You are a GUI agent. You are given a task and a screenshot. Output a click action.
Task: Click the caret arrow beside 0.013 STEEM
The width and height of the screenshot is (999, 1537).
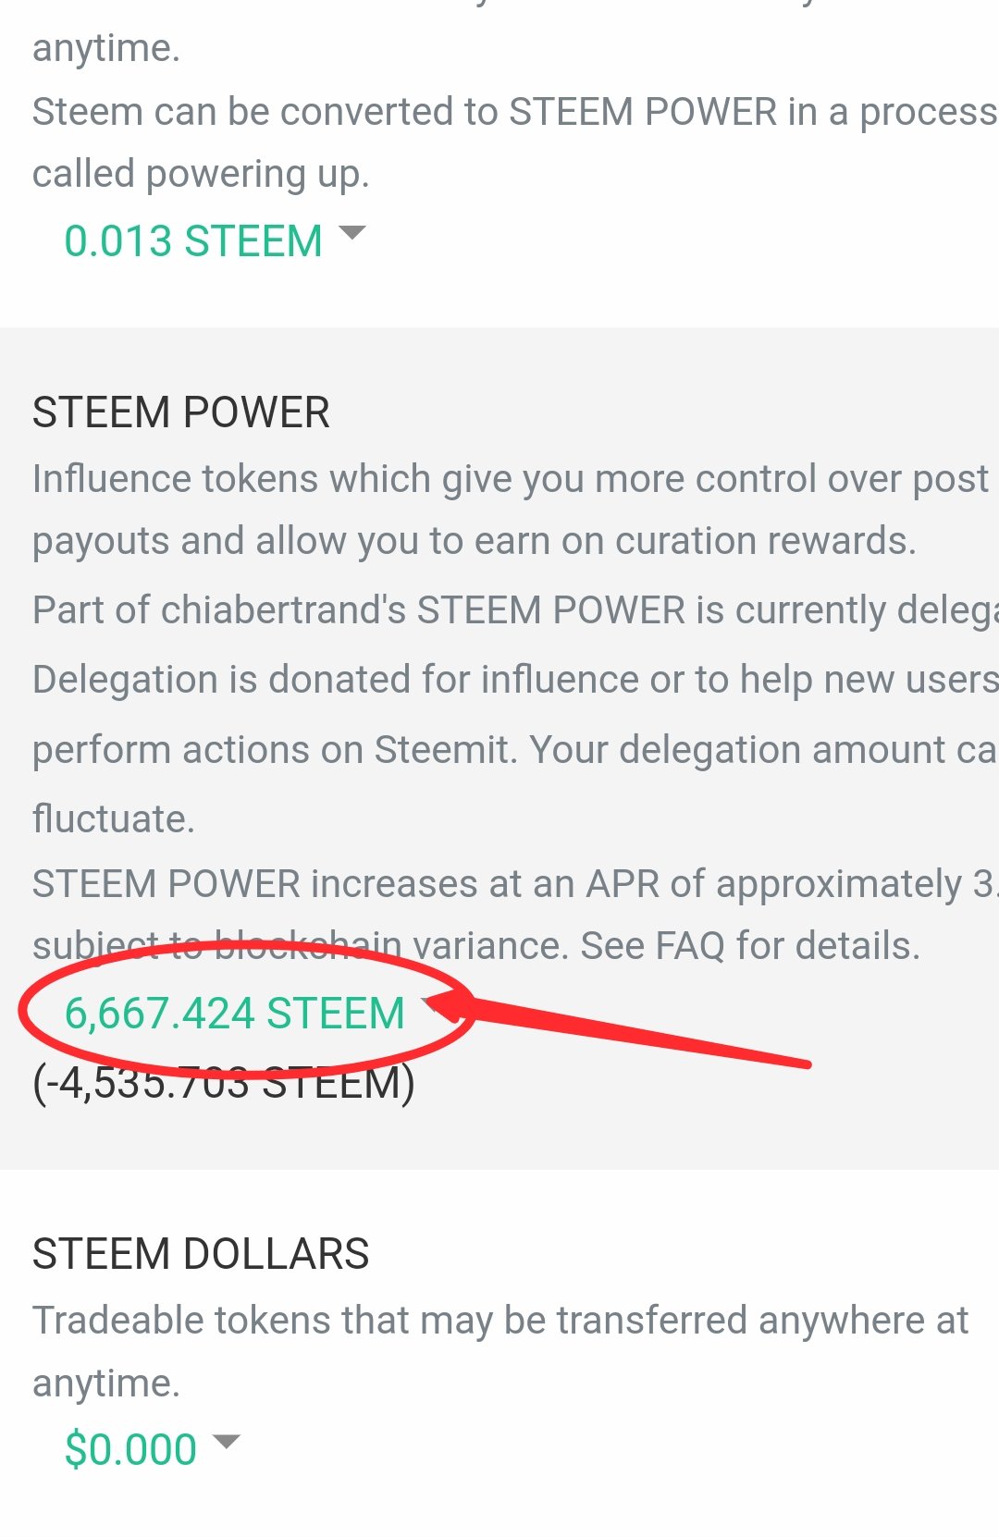352,232
